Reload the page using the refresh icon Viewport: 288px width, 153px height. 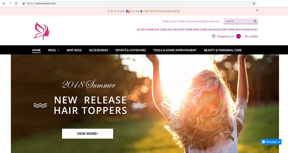tap(16, 3)
